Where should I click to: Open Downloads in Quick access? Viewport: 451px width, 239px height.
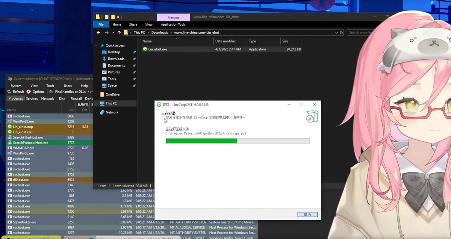[116, 59]
